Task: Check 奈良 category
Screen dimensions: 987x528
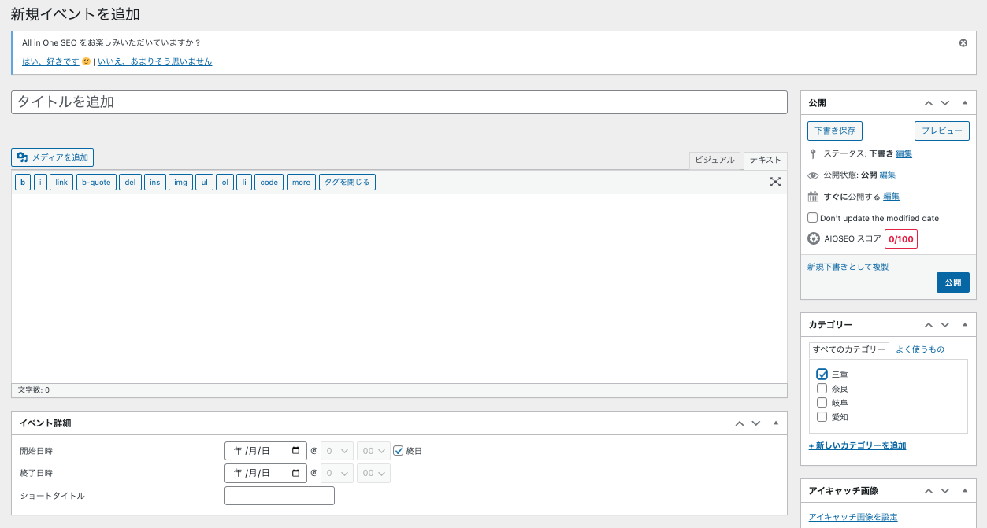Action: [x=822, y=389]
